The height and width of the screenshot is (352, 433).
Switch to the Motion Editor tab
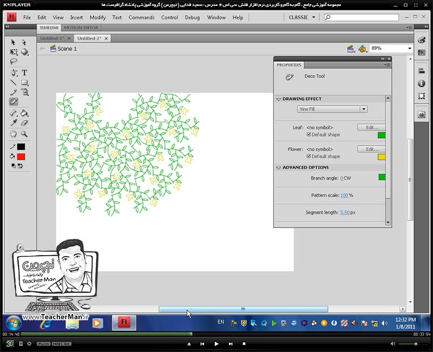coord(81,28)
